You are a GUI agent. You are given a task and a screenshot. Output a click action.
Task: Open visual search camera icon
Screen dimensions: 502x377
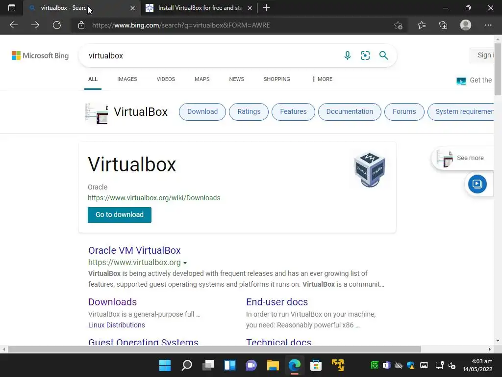pos(365,55)
